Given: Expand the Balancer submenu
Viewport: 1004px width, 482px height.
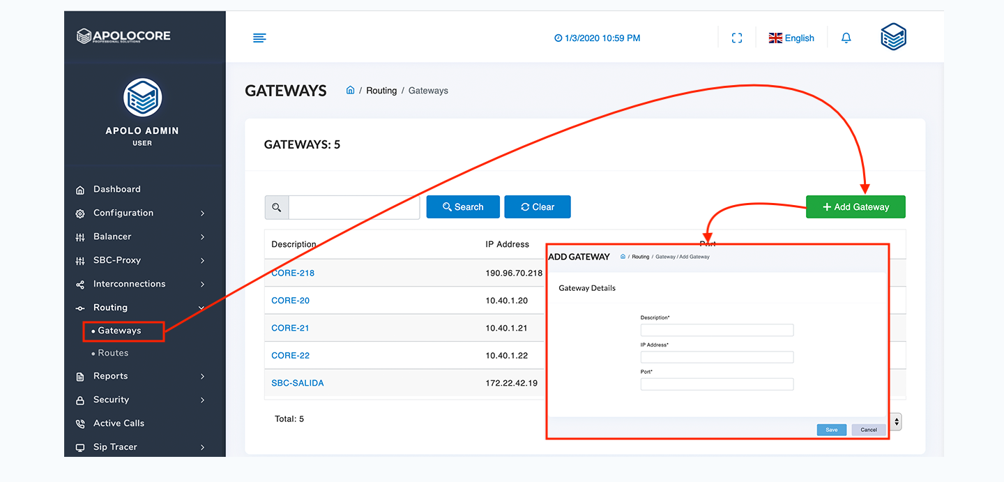Looking at the screenshot, I should pos(112,236).
